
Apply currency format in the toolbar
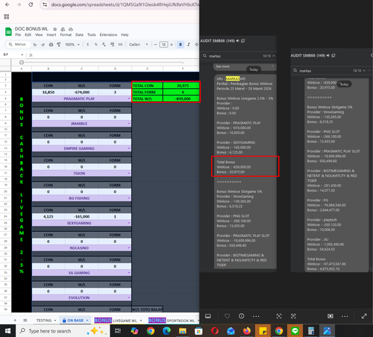click(x=88, y=45)
